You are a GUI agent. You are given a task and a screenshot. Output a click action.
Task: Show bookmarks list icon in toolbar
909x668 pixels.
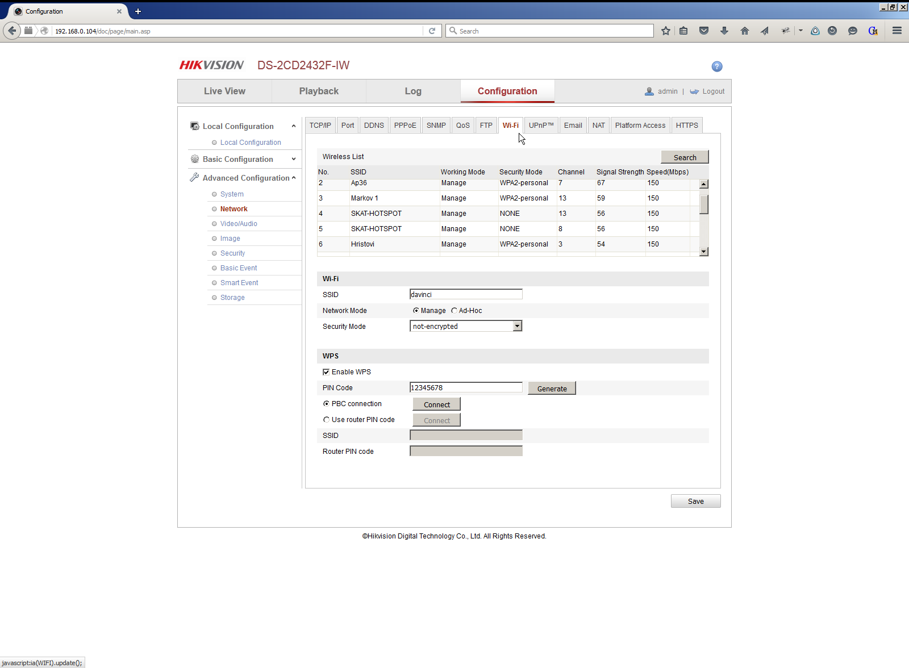683,31
